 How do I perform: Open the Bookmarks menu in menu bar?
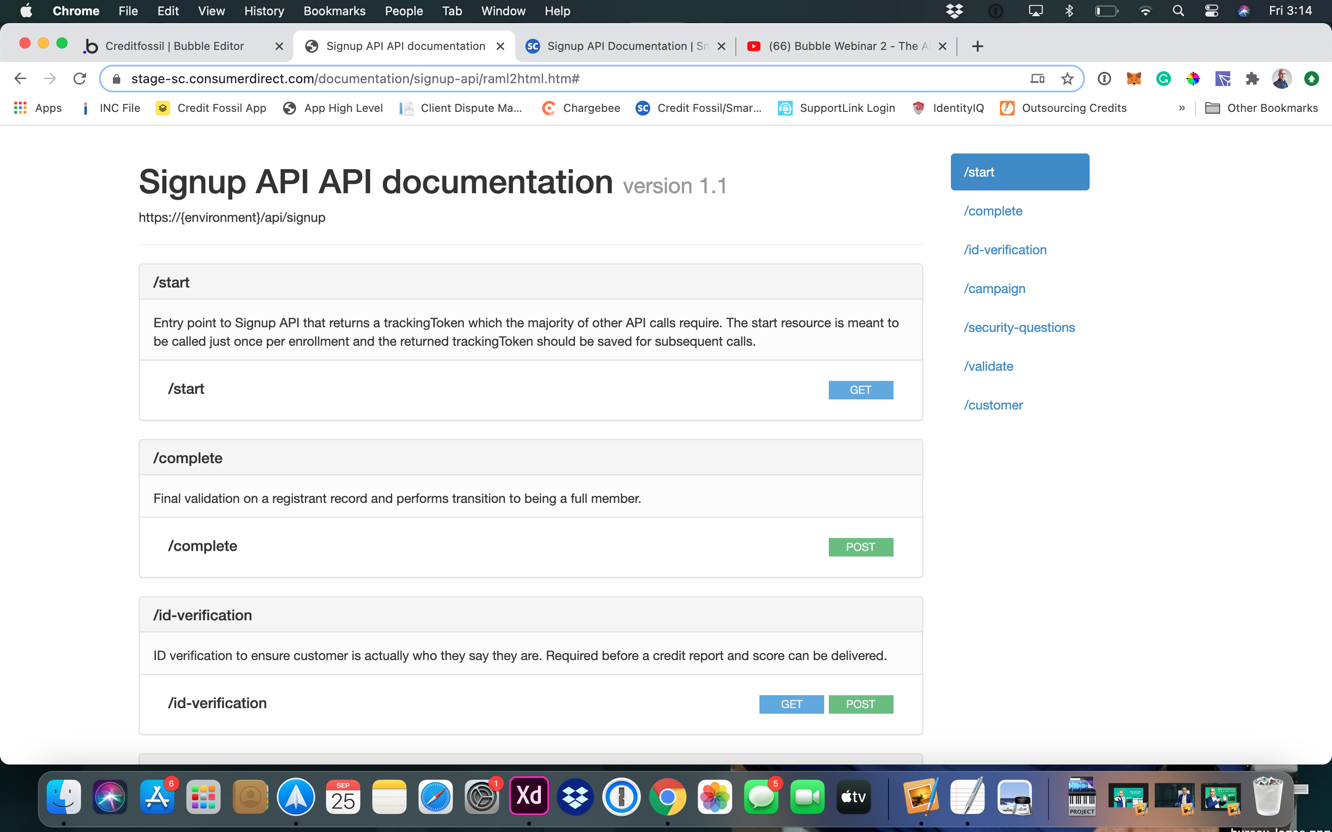pos(334,11)
